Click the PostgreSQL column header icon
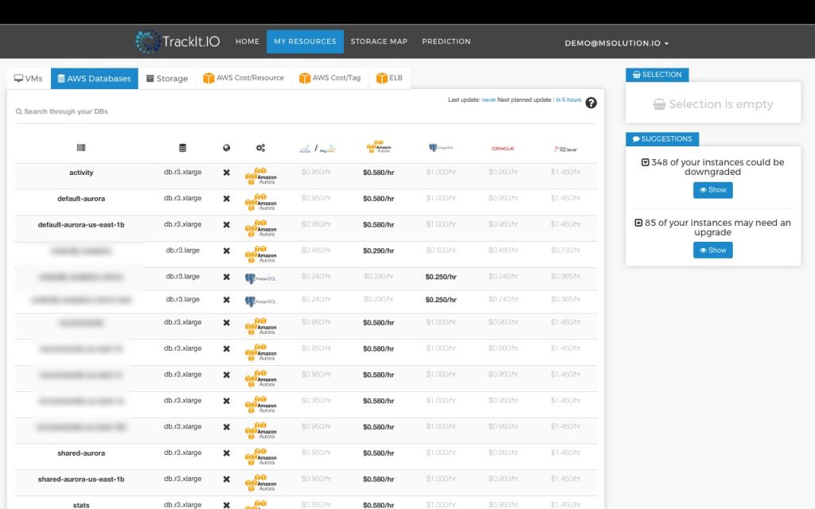Screen dimensions: 815x509 tap(439, 146)
